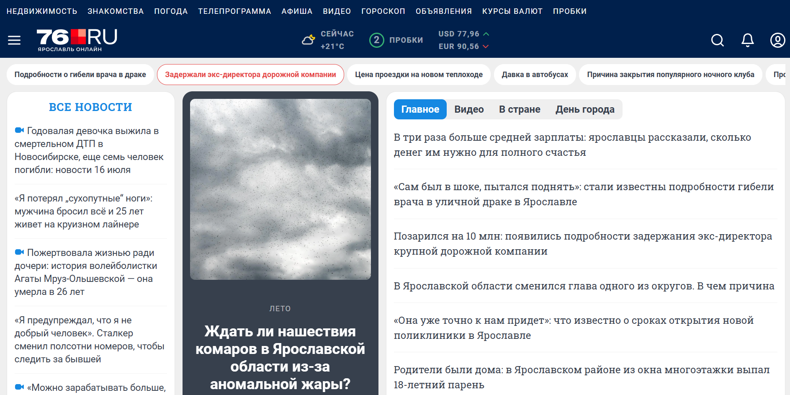Image resolution: width=790 pixels, height=395 pixels.
Task: Open article Она уже точно к нам придет
Action: pos(574,328)
